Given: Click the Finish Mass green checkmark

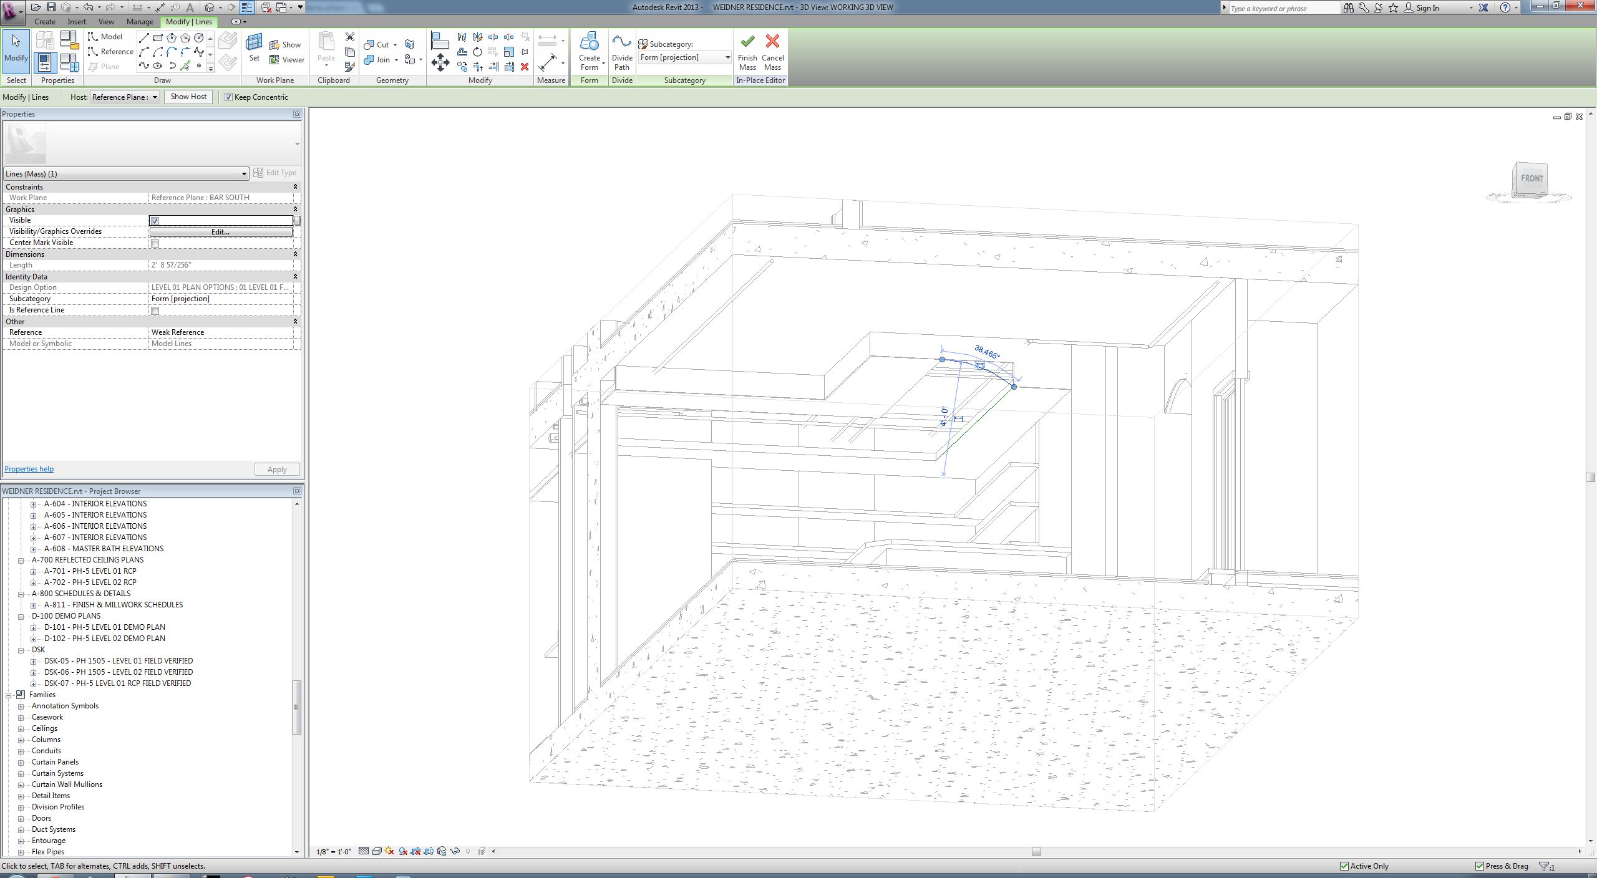Looking at the screenshot, I should pyautogui.click(x=747, y=42).
